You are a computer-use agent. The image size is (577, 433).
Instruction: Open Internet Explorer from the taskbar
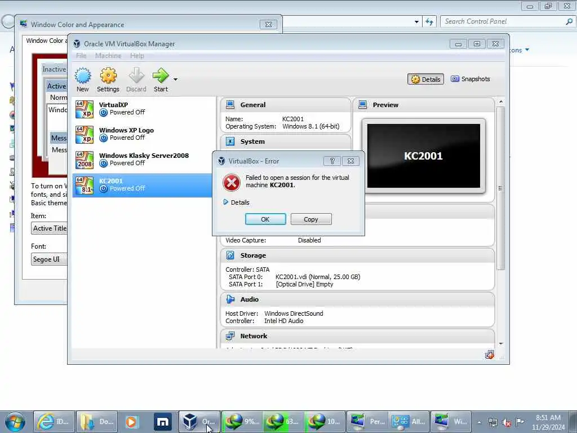click(x=54, y=422)
